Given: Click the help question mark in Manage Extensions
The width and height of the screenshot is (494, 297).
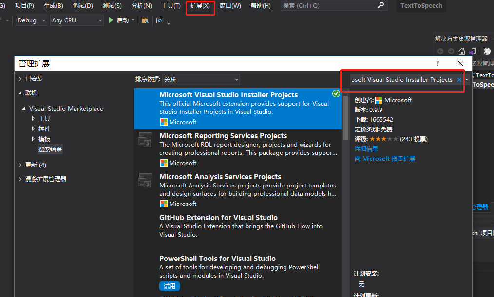Looking at the screenshot, I should pos(437,63).
